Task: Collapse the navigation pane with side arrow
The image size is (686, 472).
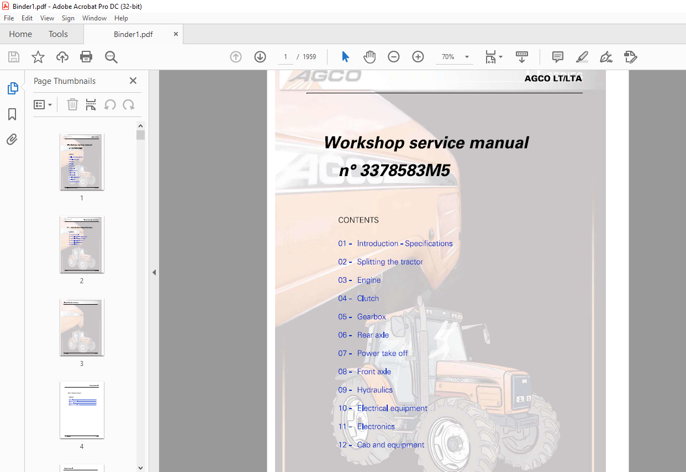Action: [x=154, y=272]
